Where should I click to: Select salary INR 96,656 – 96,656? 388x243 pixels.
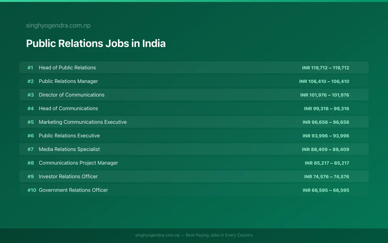(326, 122)
